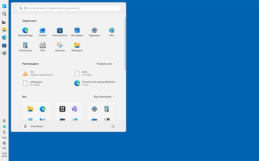Open the pinned Фотографии app
This screenshot has width=259, height=161.
click(x=77, y=32)
